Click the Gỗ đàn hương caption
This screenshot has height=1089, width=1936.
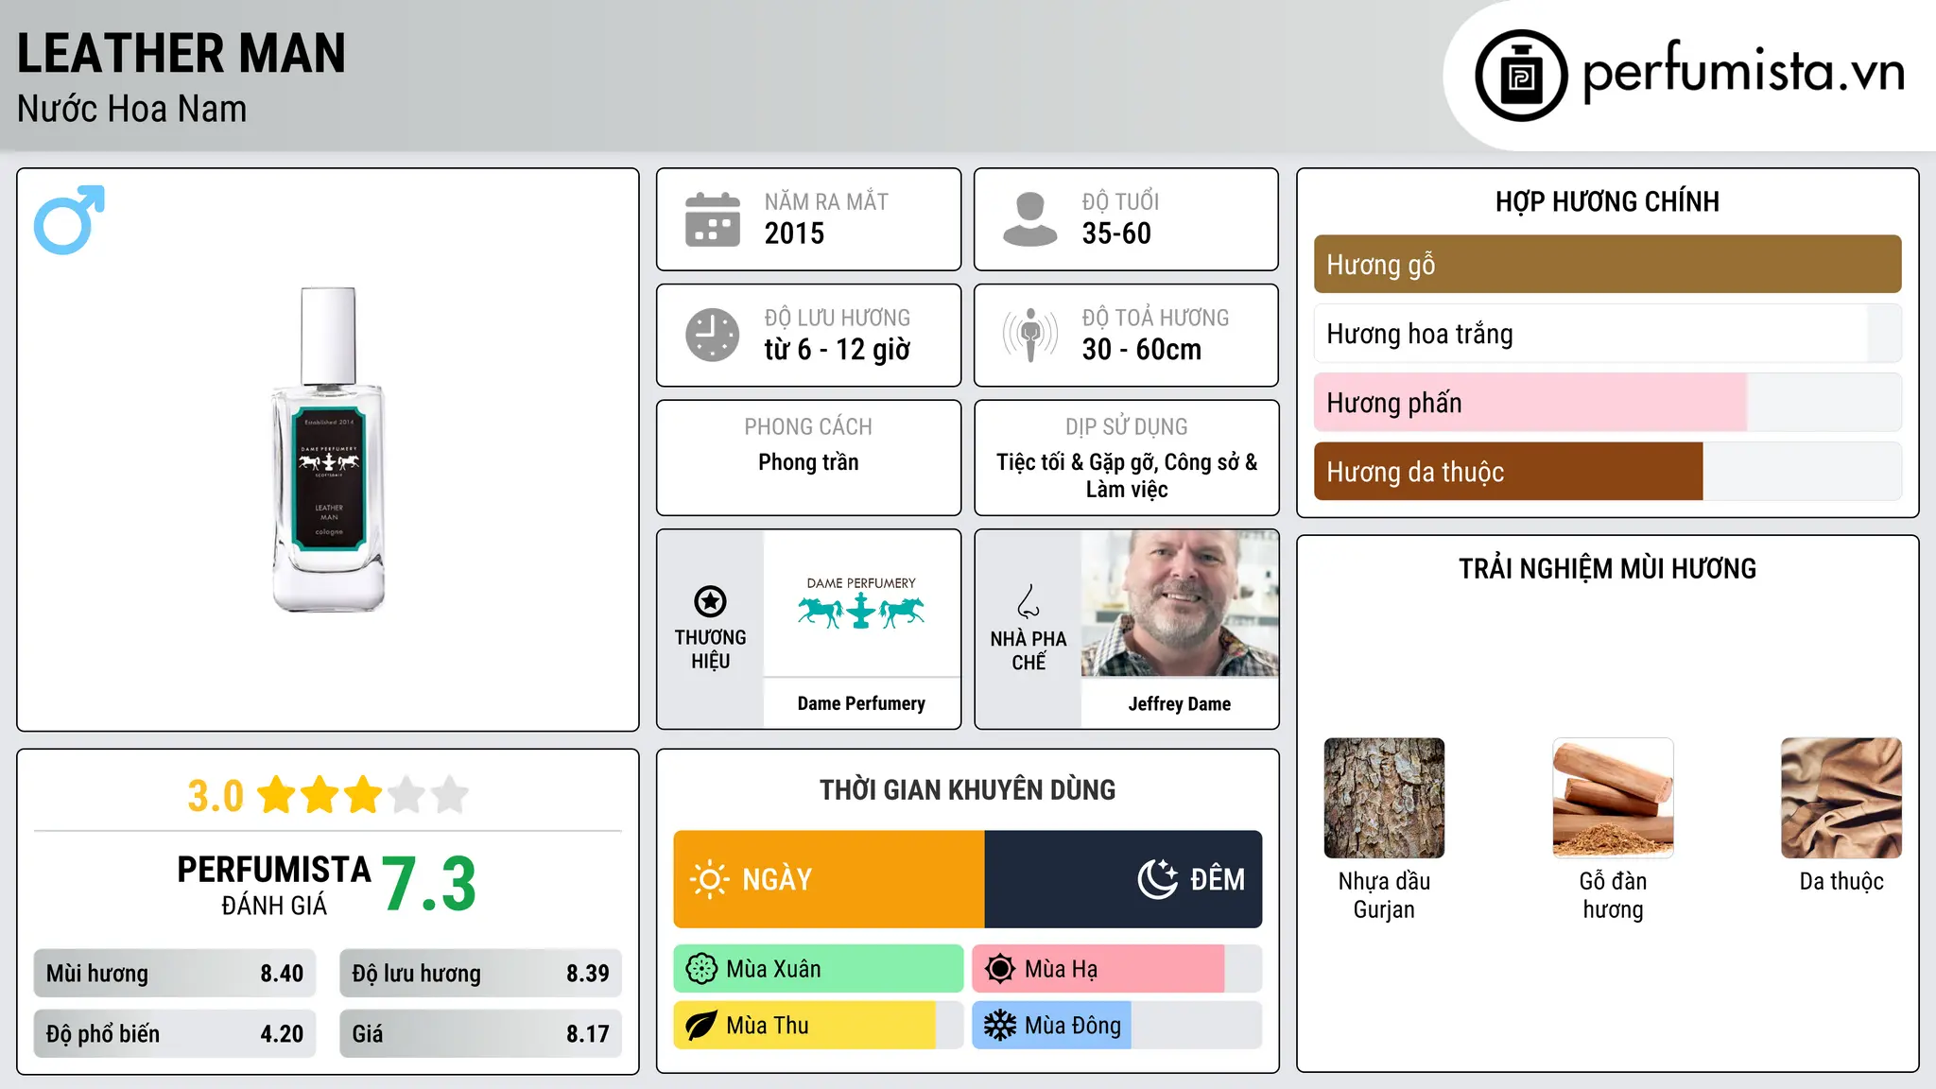point(1613,895)
